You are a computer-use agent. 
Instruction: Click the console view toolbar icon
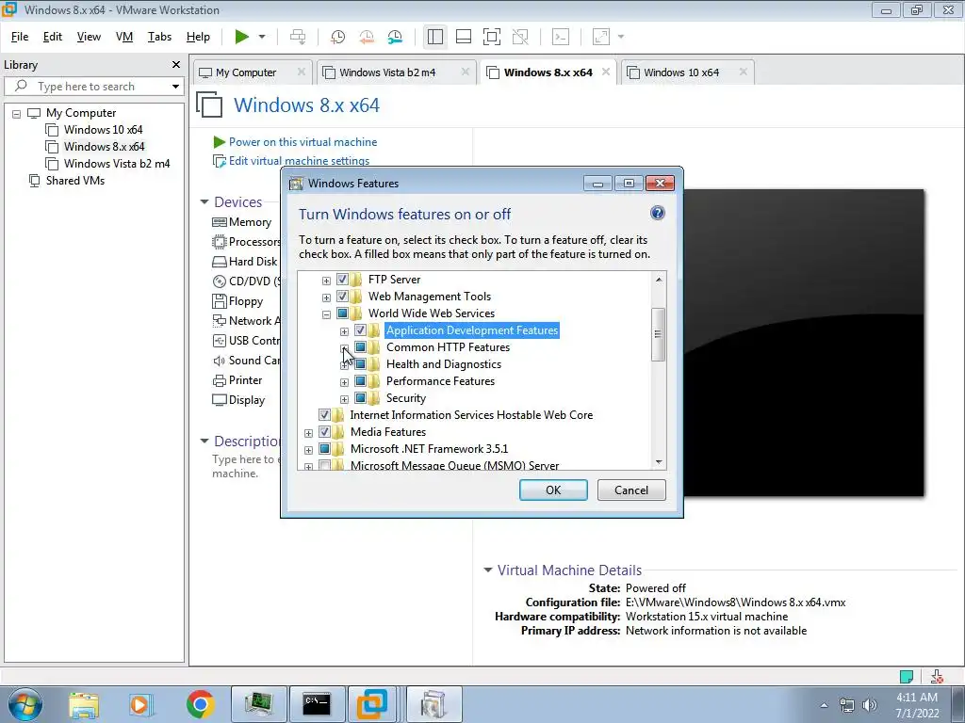(x=561, y=37)
